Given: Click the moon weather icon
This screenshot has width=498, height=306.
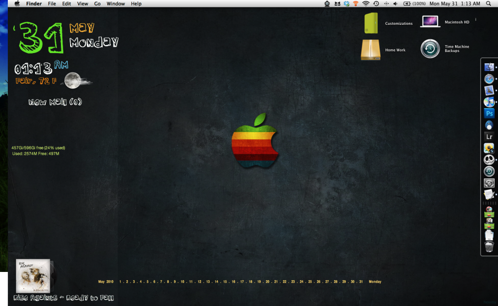Looking at the screenshot, I should coord(73,80).
